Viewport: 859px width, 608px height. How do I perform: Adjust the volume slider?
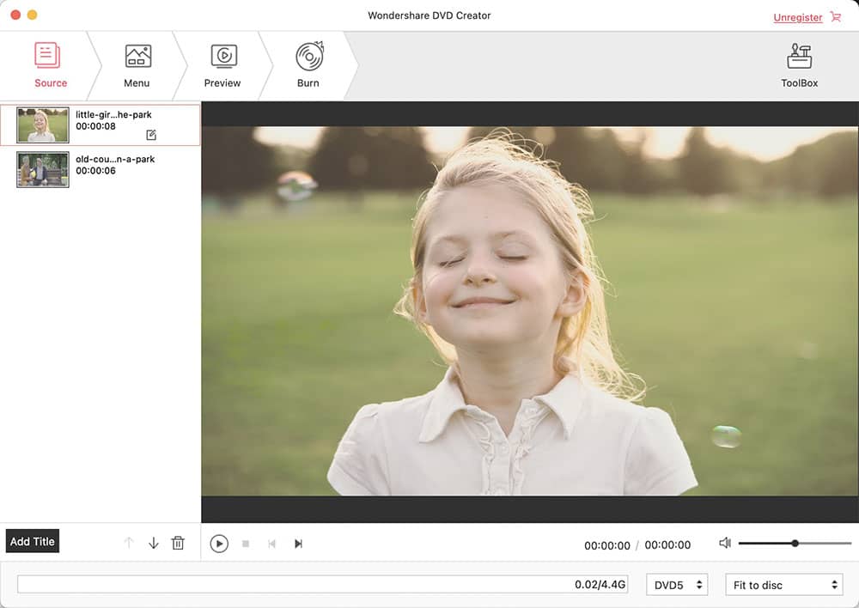pyautogui.click(x=795, y=543)
